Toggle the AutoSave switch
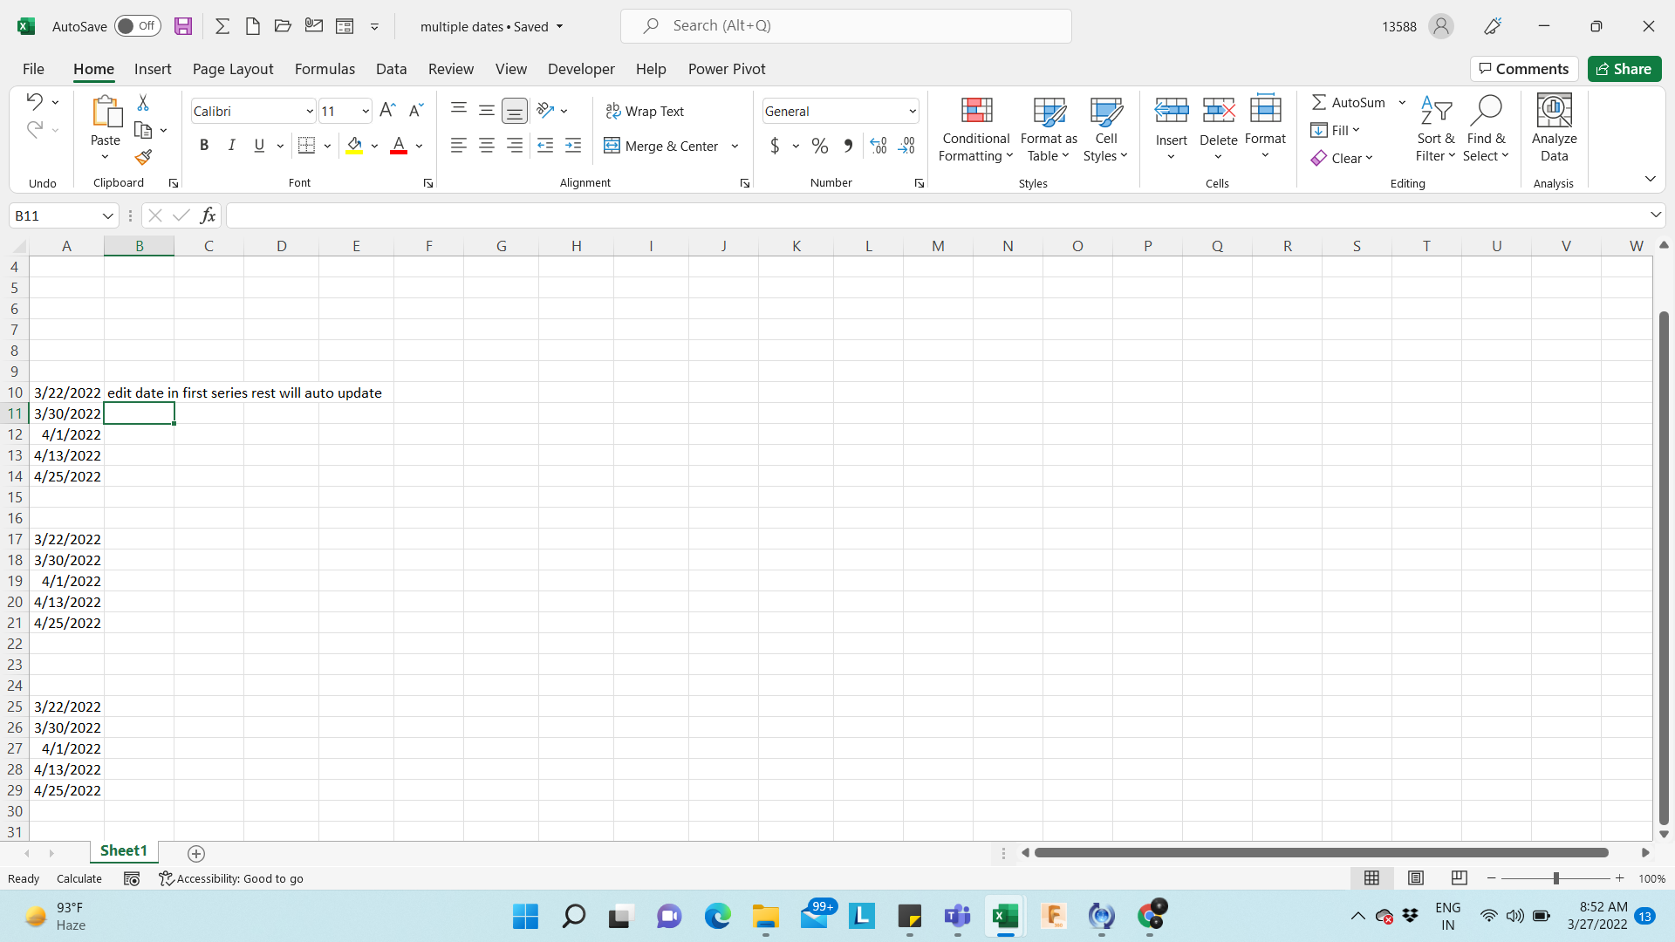The image size is (1675, 942). pyautogui.click(x=137, y=26)
